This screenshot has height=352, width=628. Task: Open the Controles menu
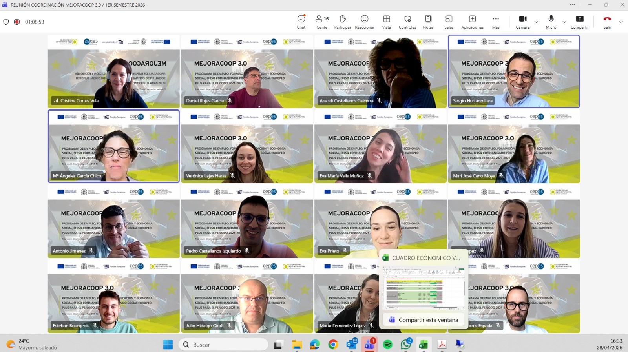coord(407,22)
